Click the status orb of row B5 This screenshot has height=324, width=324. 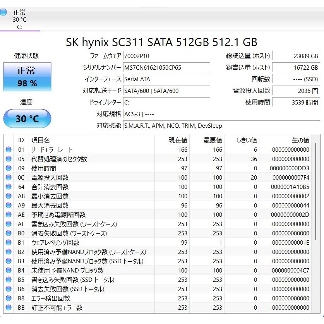point(9,279)
